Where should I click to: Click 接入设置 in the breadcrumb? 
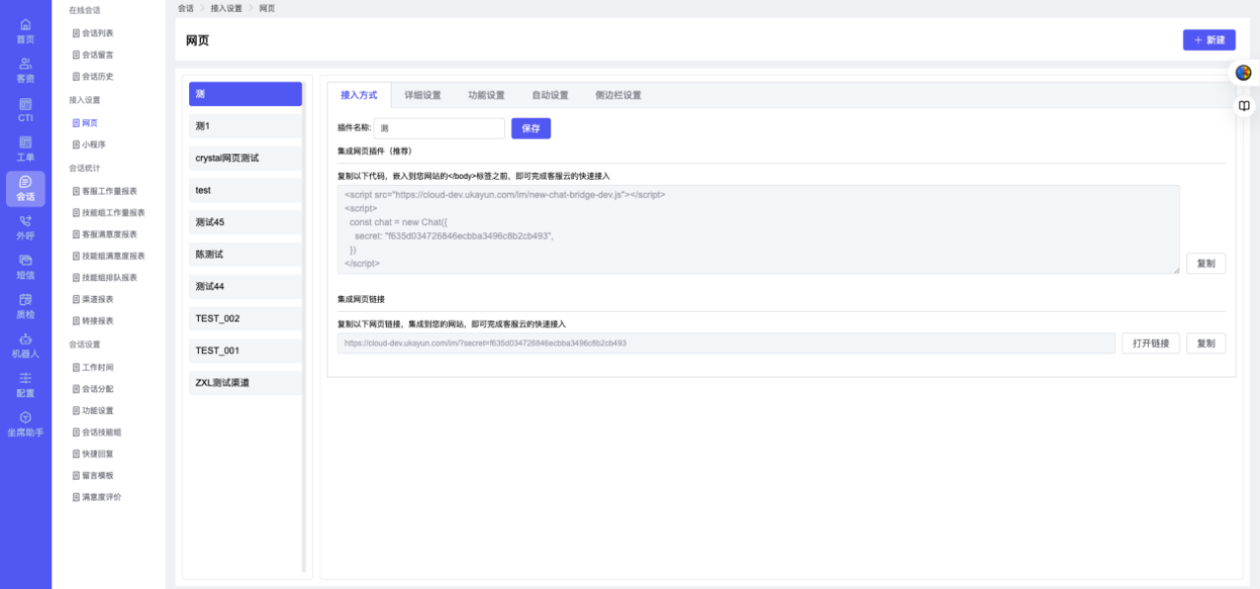coord(226,8)
